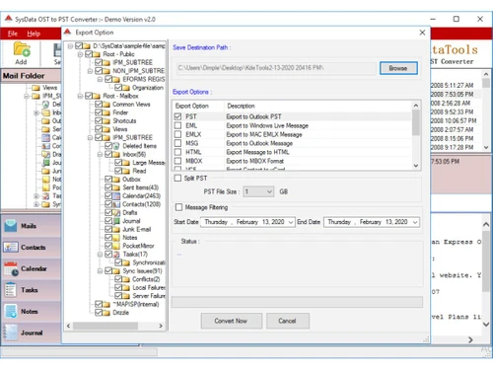Open the File menu
This screenshot has width=493, height=370.
(13, 34)
